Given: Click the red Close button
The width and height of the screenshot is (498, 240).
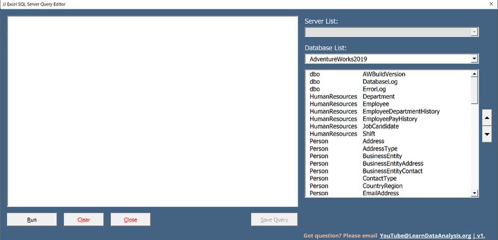Looking at the screenshot, I should pos(131,219).
